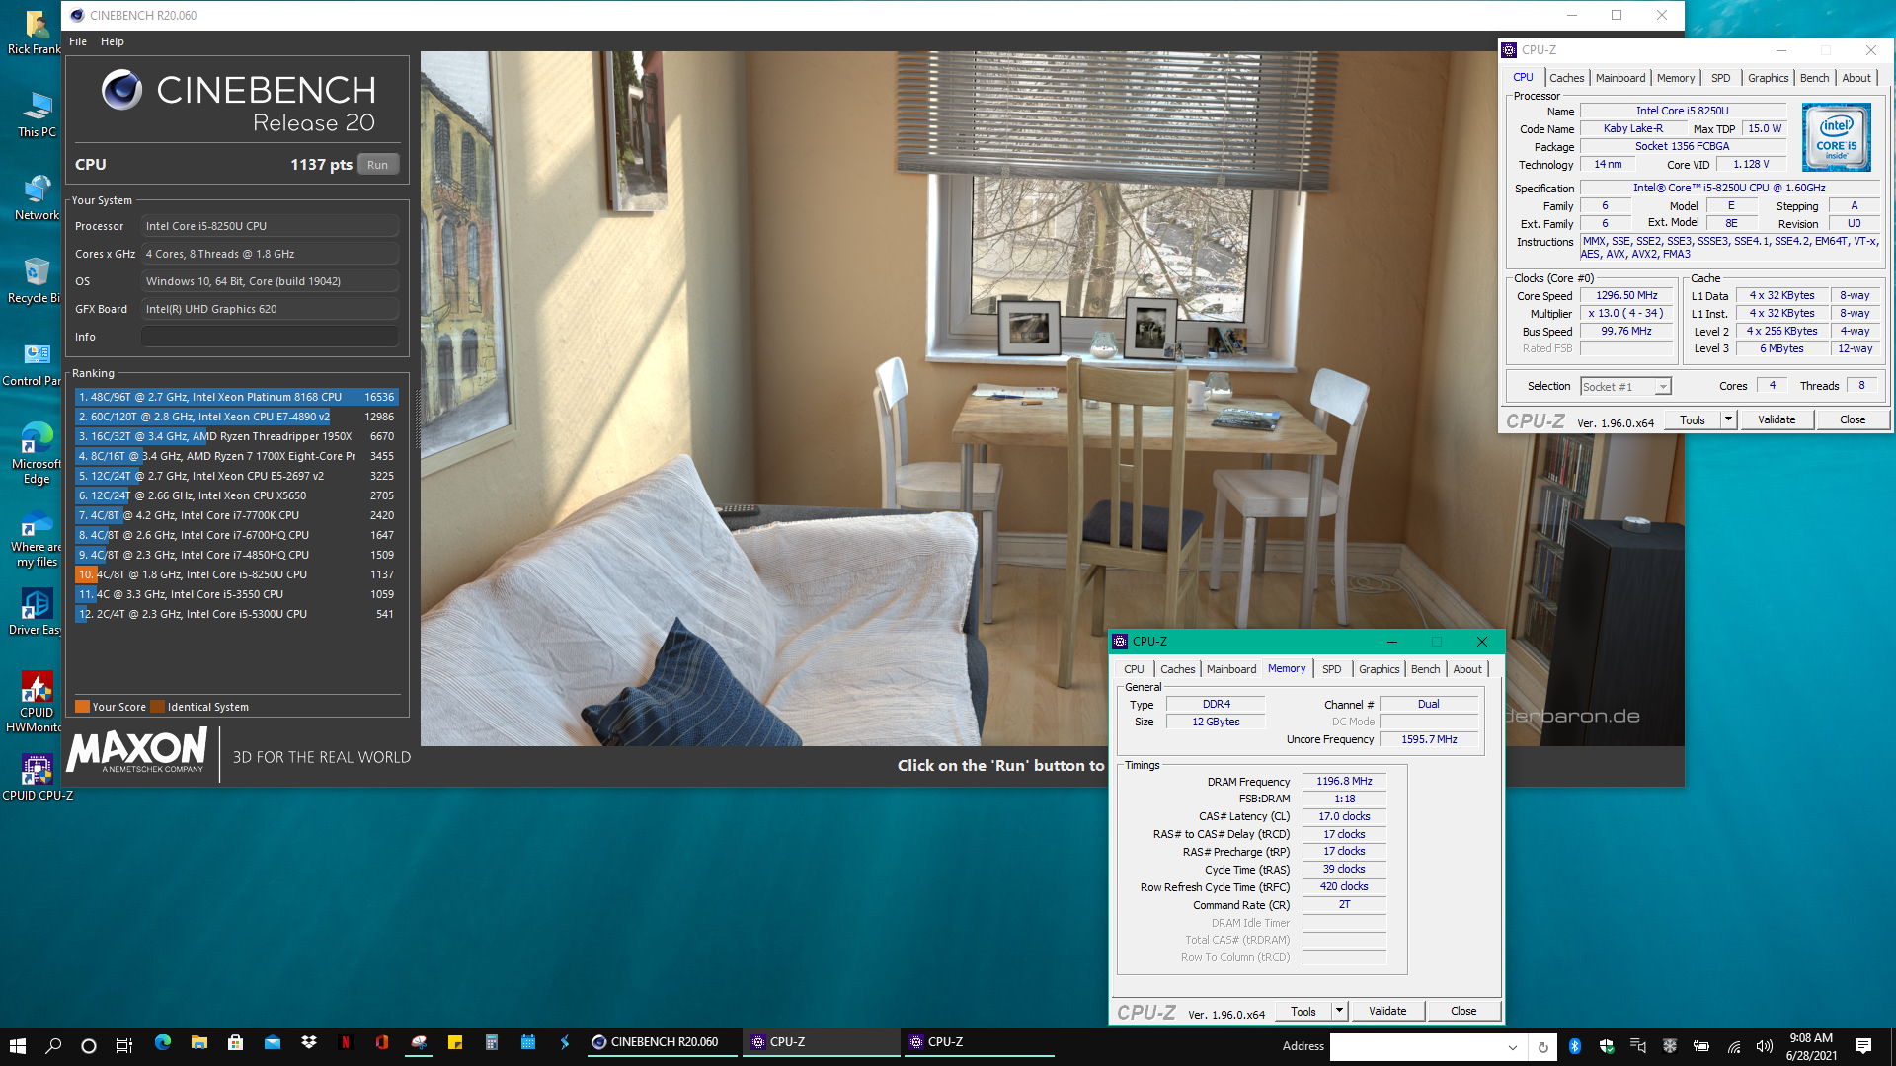Select ranking row Xeon Platinum 8168 CPU
Image resolution: width=1896 pixels, height=1066 pixels.
pyautogui.click(x=237, y=397)
